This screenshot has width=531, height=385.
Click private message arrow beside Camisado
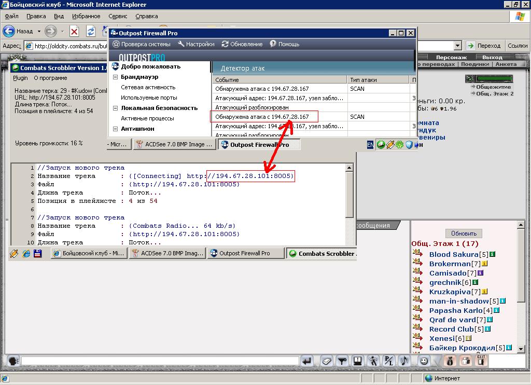418,272
